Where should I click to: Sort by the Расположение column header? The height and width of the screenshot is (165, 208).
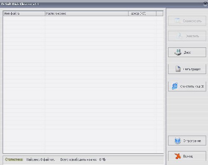point(87,14)
